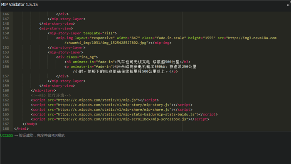Click the mip-share.js script source line
This screenshot has height=164, width=291.
(x=111, y=110)
